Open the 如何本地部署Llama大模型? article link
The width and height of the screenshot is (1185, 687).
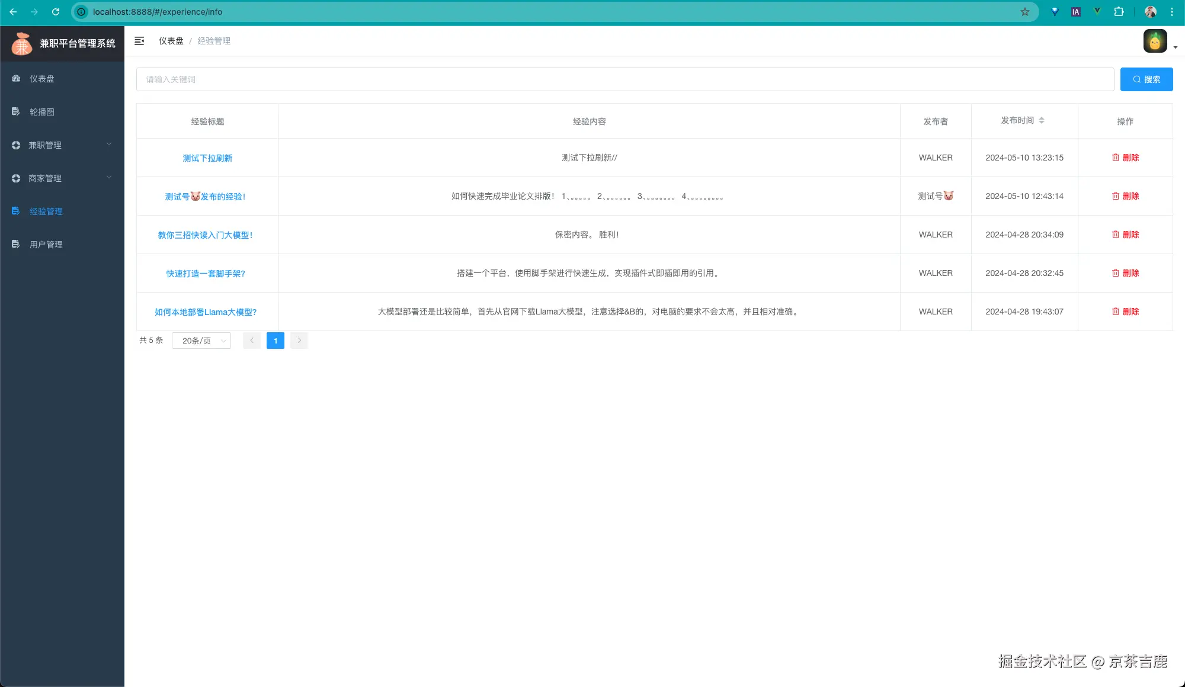click(206, 312)
